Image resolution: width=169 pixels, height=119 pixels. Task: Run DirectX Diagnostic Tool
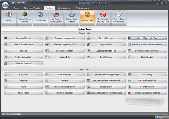pyautogui.click(x=147, y=38)
